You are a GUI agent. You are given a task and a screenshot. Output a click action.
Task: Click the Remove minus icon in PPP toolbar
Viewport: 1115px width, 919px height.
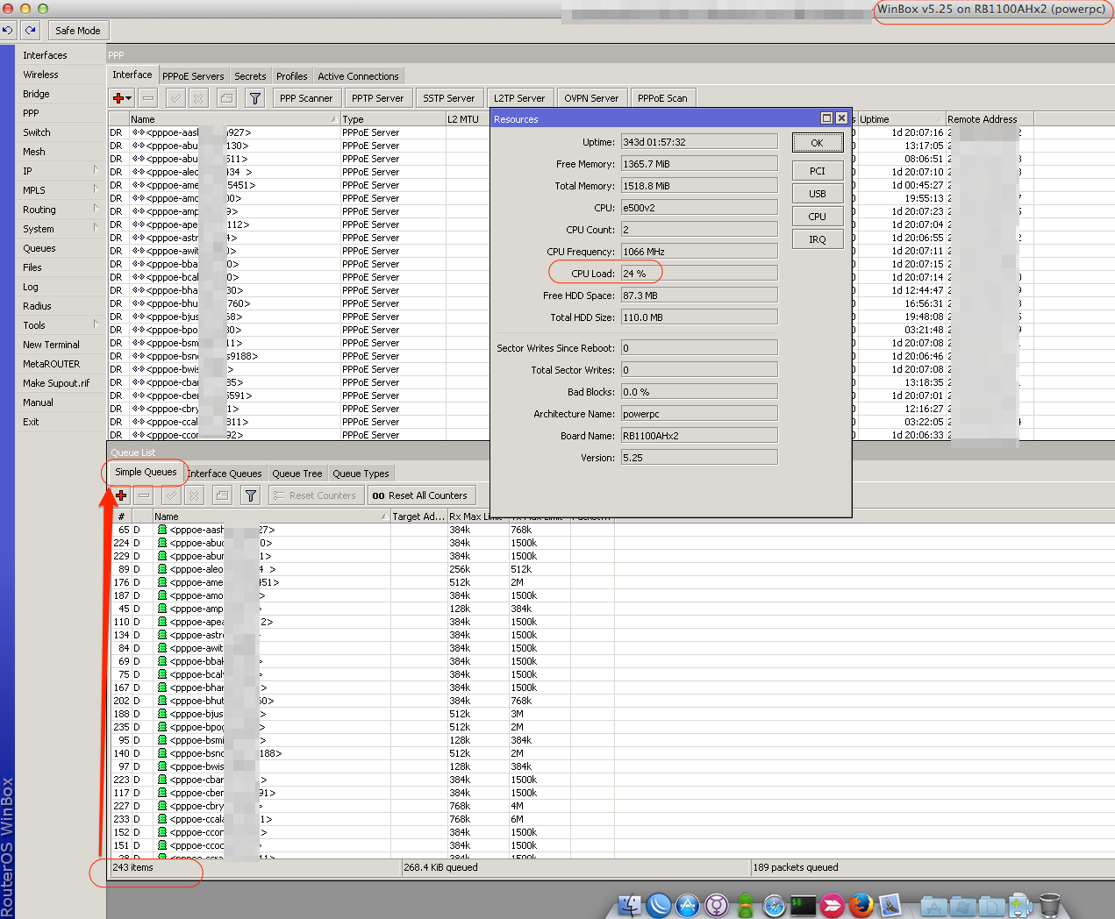(148, 98)
